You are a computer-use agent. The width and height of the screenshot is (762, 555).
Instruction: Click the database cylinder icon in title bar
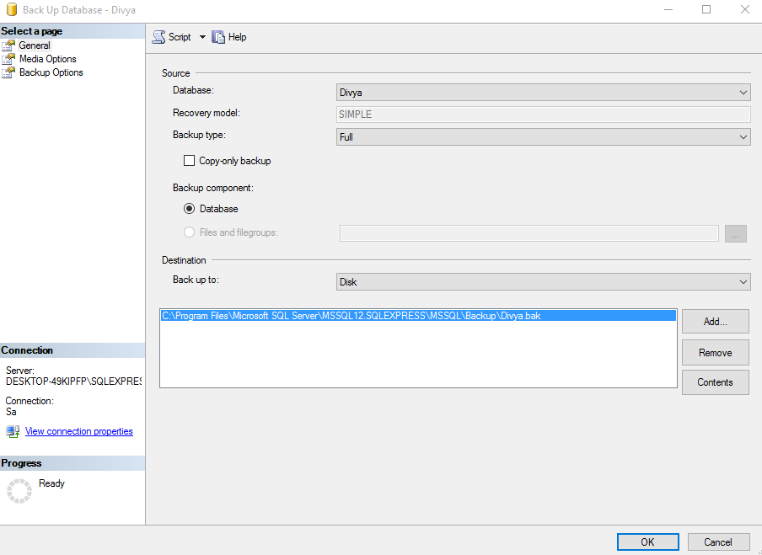coord(12,10)
